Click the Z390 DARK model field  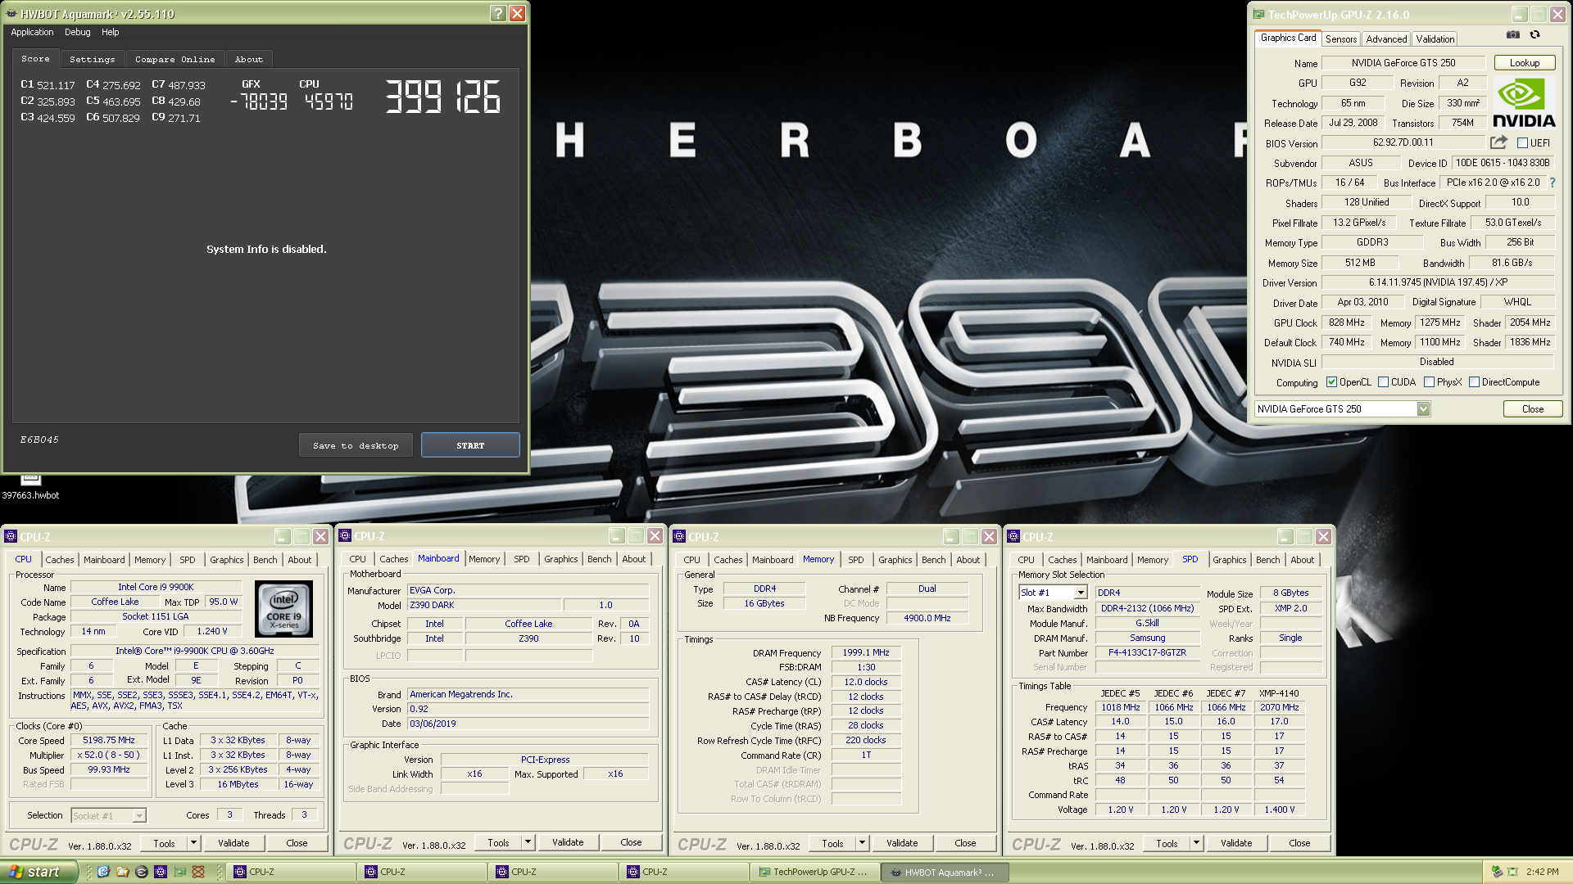click(x=484, y=605)
